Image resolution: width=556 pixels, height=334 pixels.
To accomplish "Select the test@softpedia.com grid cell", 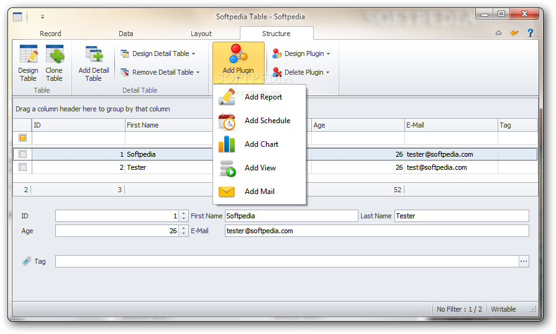I will point(451,167).
